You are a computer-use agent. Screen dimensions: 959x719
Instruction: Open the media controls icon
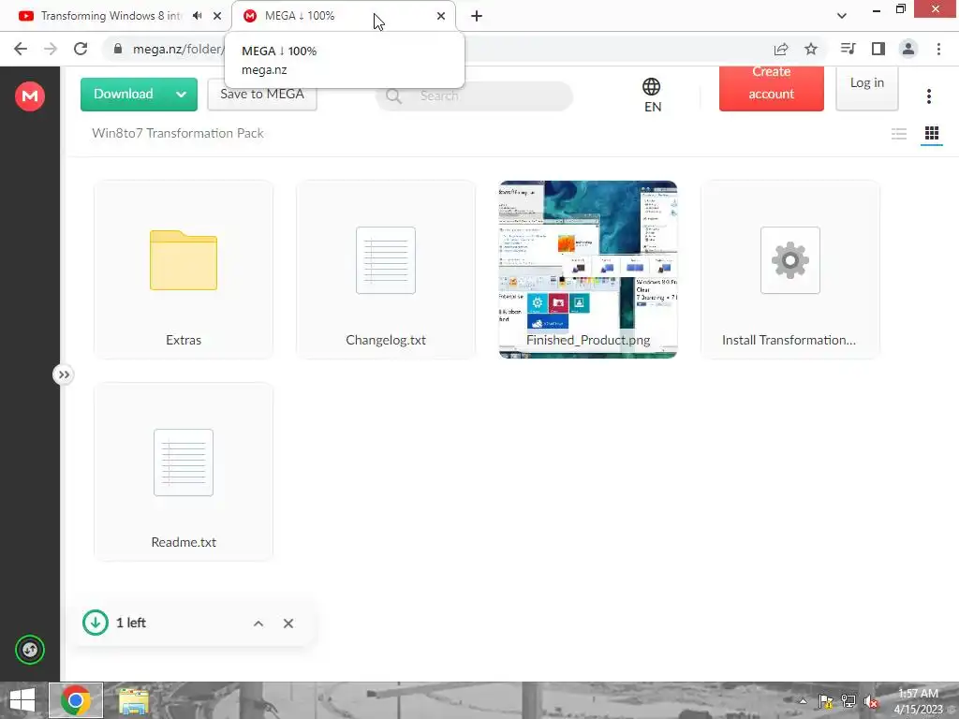click(x=848, y=49)
